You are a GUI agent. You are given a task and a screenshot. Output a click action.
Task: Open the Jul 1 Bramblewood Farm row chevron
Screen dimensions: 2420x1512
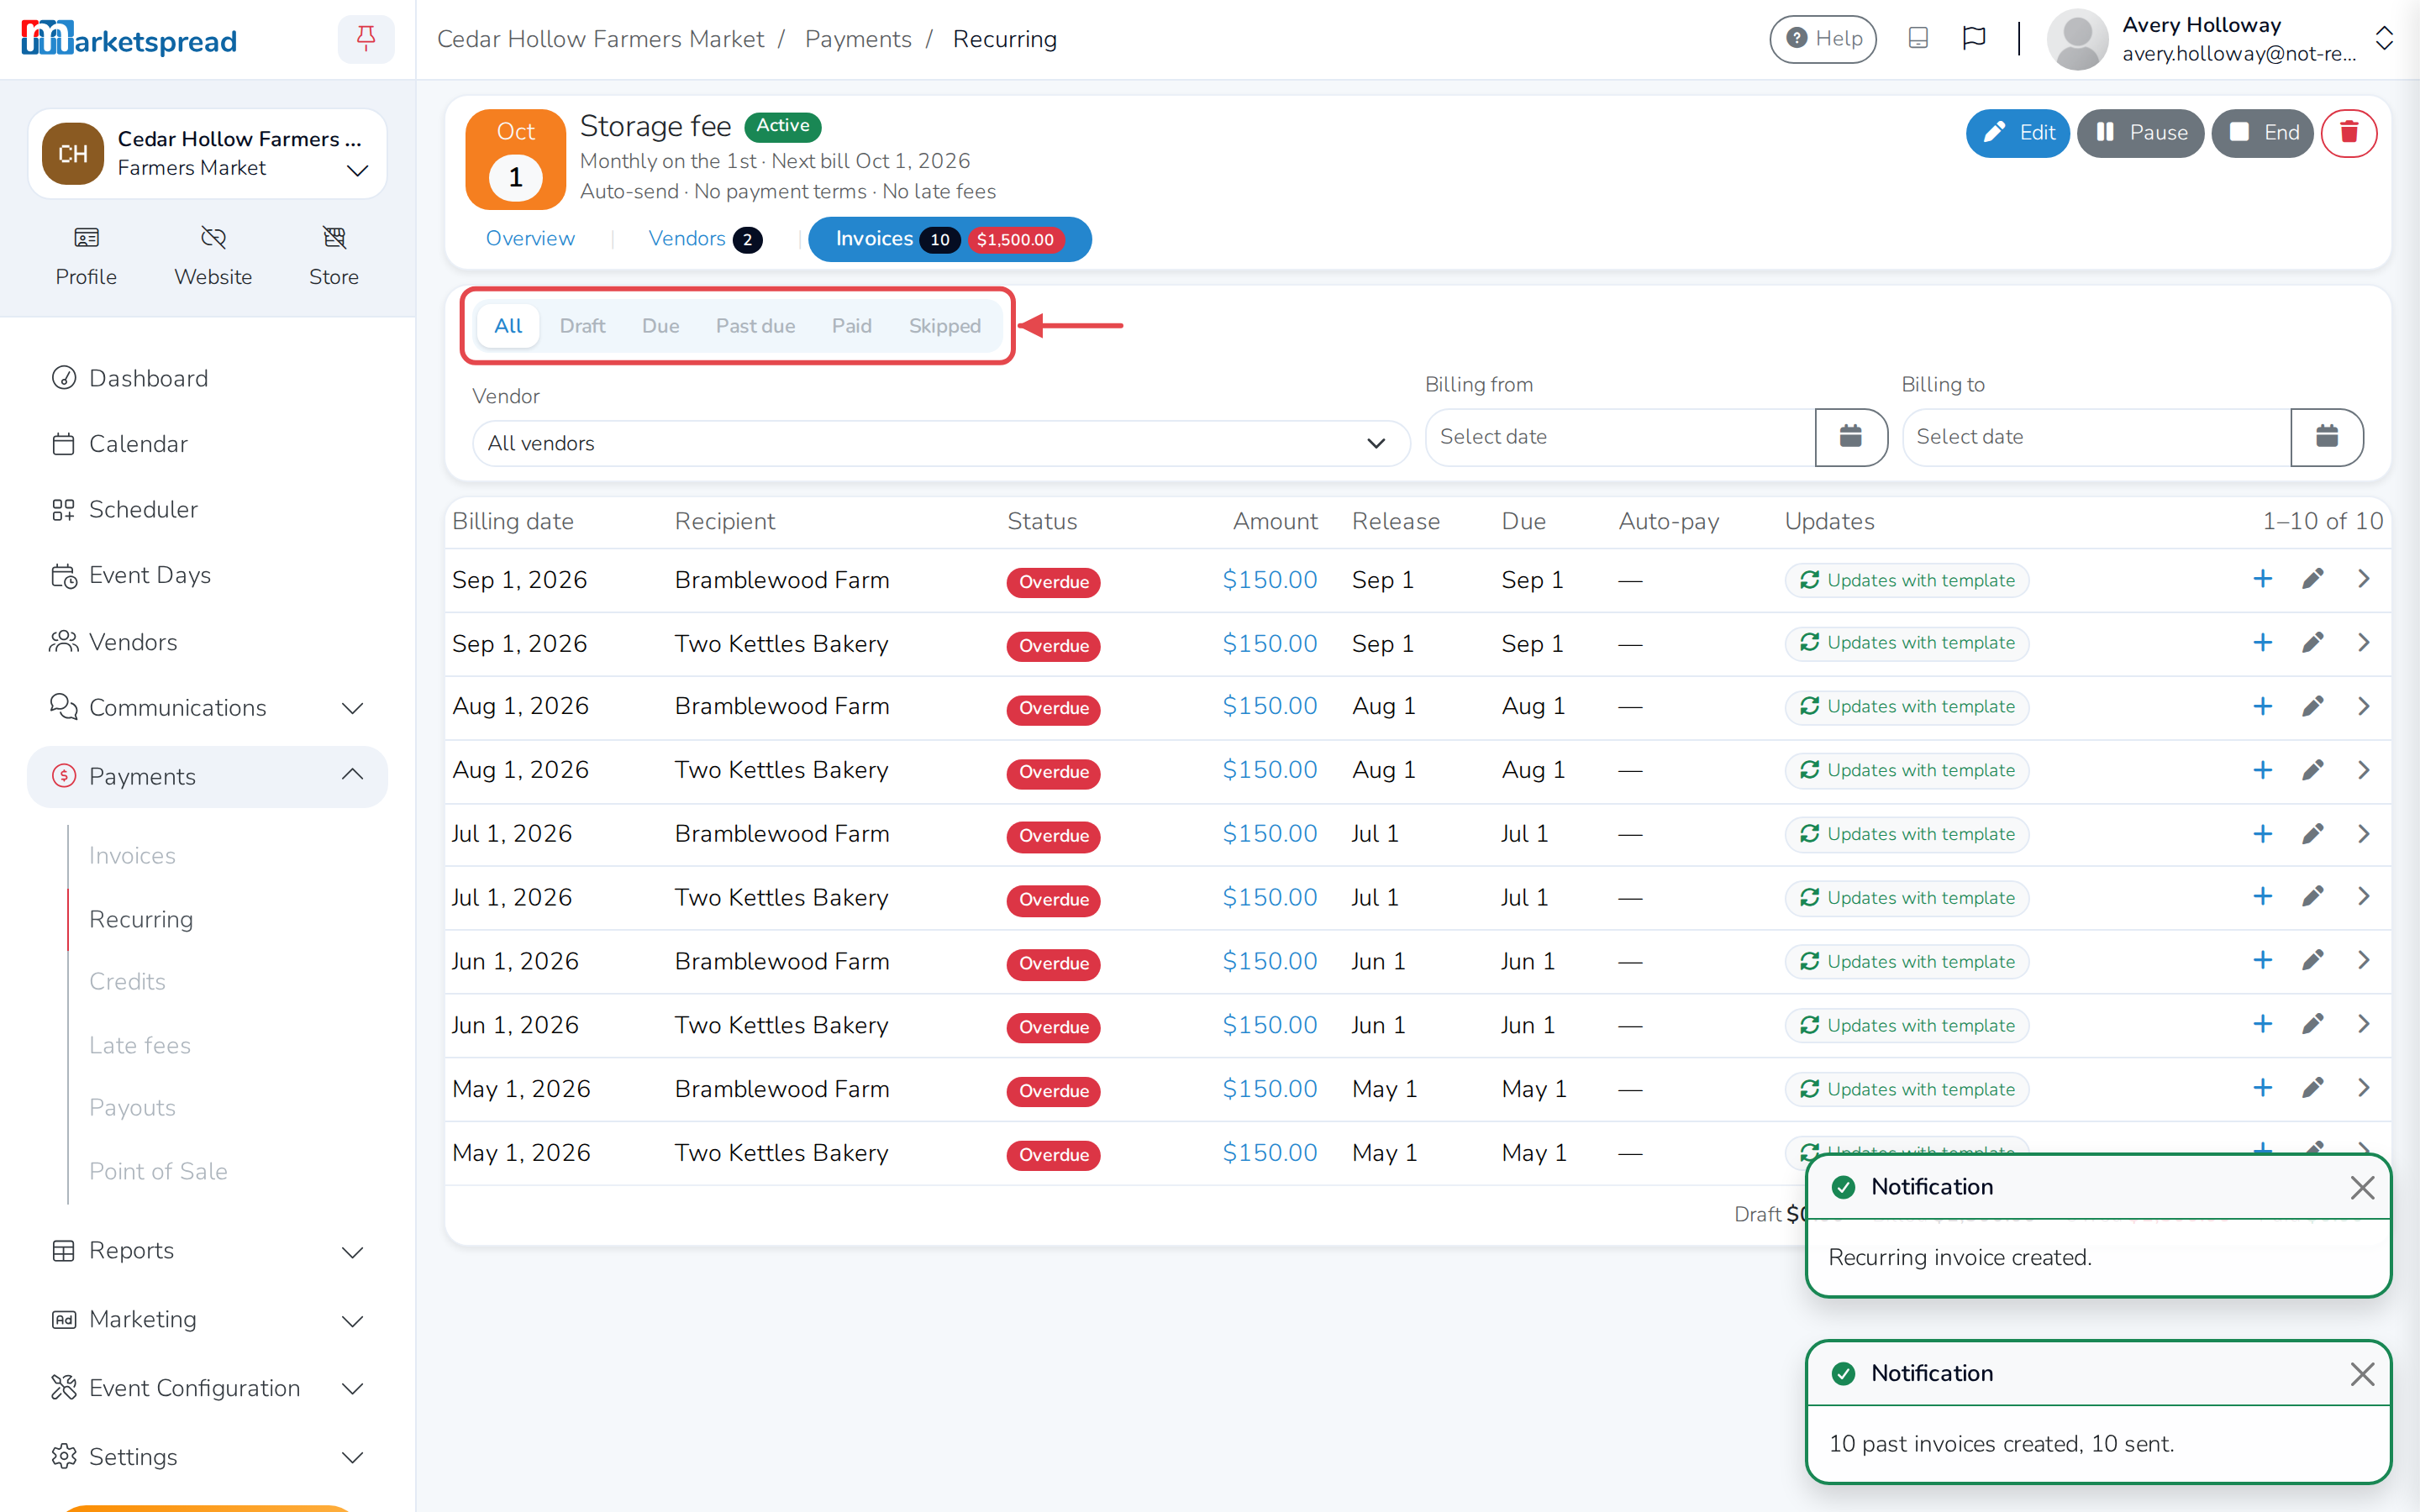pos(2364,834)
